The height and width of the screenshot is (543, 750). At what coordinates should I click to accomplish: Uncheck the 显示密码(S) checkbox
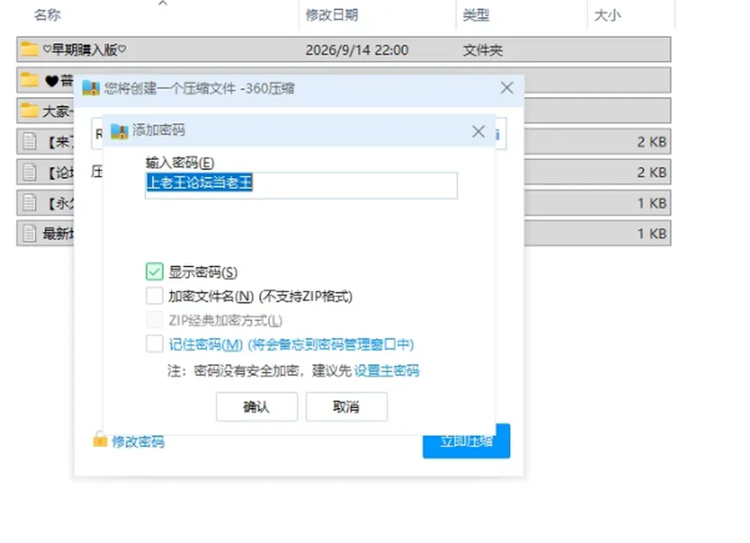155,272
